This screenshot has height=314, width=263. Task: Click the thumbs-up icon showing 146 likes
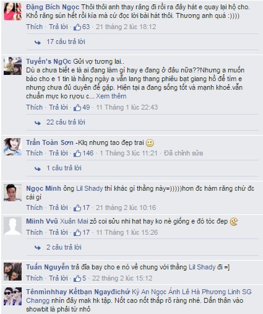(x=77, y=154)
